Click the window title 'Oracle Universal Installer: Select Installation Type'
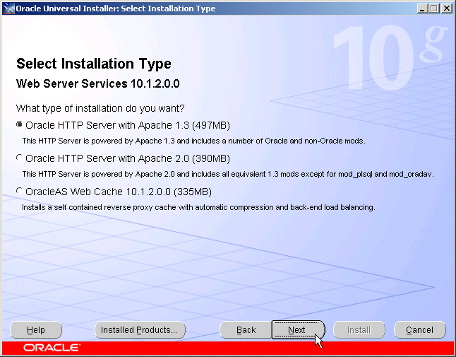Viewport: 456px width, 357px height. tap(116, 8)
